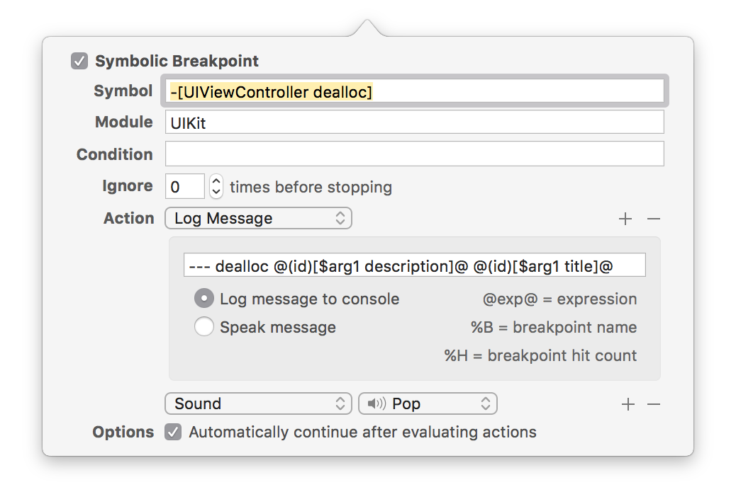Delete the Sound action row
This screenshot has width=736, height=504.
pos(654,404)
